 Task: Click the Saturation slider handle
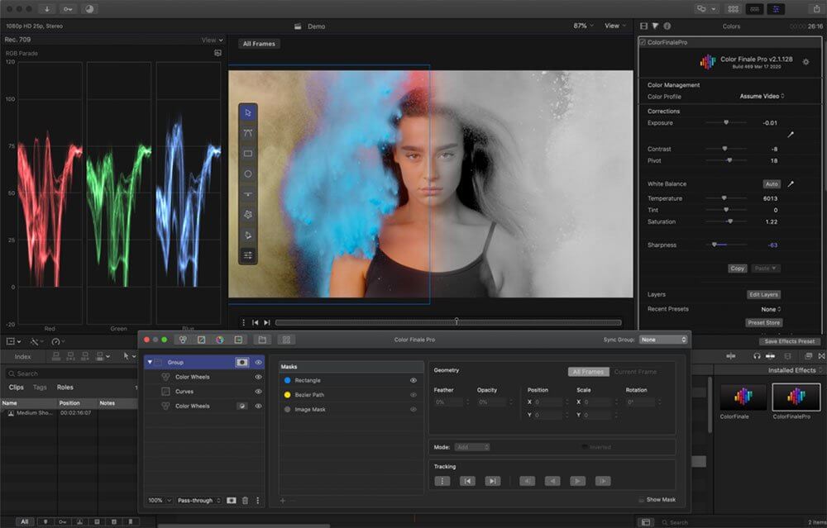(x=729, y=221)
